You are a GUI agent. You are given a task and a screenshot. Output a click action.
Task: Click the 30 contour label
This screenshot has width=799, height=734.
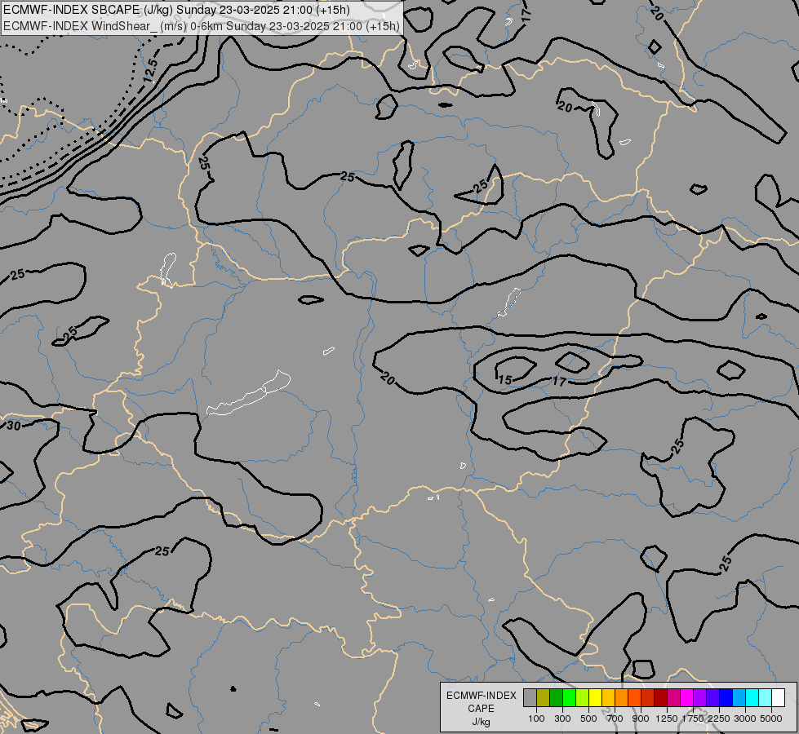click(x=14, y=426)
